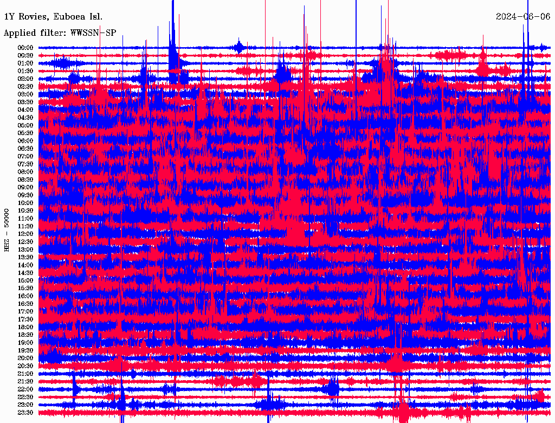Select the 01:30 time label
Screen dimensions: 555x423
[x=25, y=71]
